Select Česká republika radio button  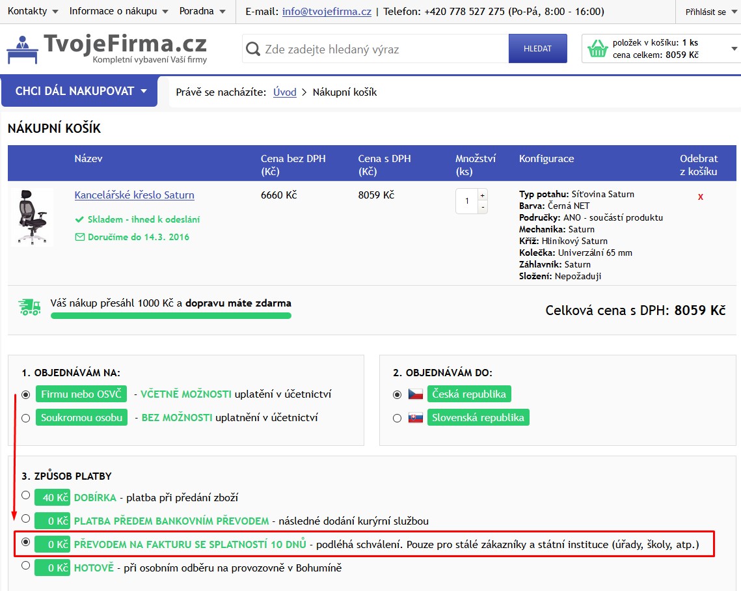[x=397, y=394]
